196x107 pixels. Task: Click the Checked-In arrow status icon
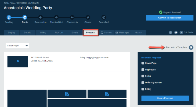72,17
